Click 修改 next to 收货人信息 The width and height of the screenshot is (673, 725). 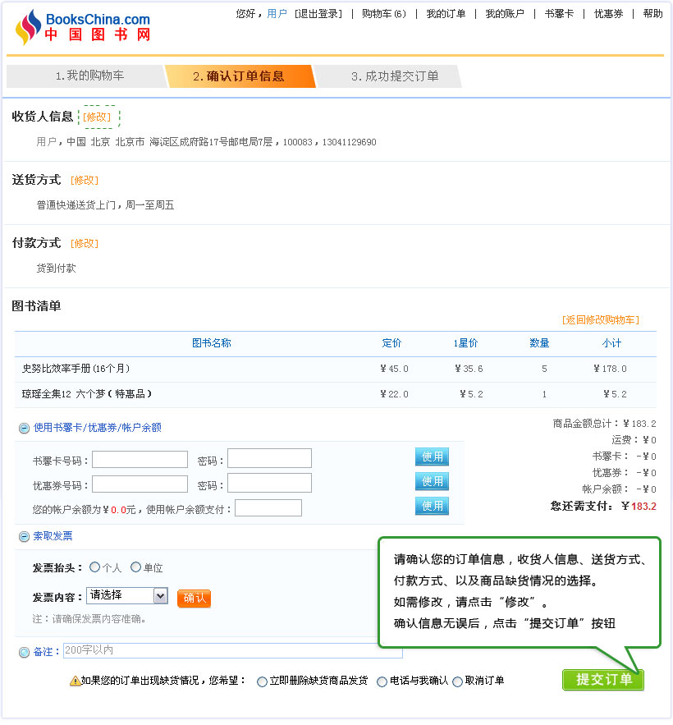[x=96, y=117]
